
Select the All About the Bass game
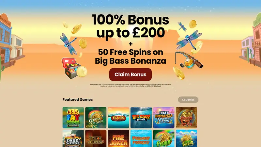118,118
